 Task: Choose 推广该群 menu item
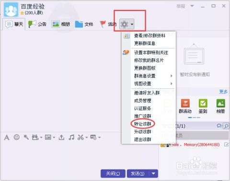pos(142,116)
